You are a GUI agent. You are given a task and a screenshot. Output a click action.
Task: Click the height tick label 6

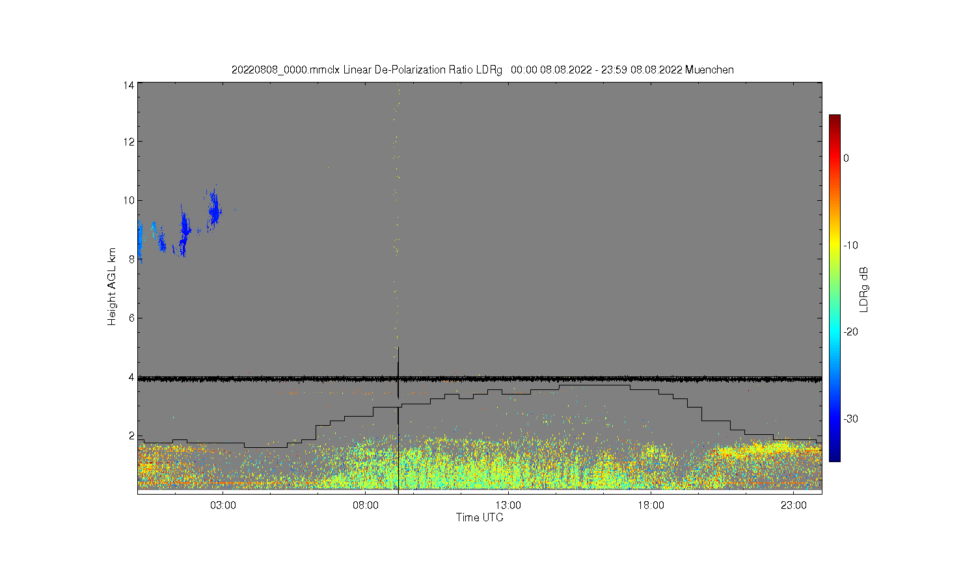131,318
